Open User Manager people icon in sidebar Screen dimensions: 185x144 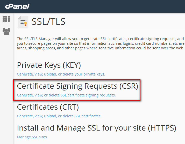[x=6, y=32]
